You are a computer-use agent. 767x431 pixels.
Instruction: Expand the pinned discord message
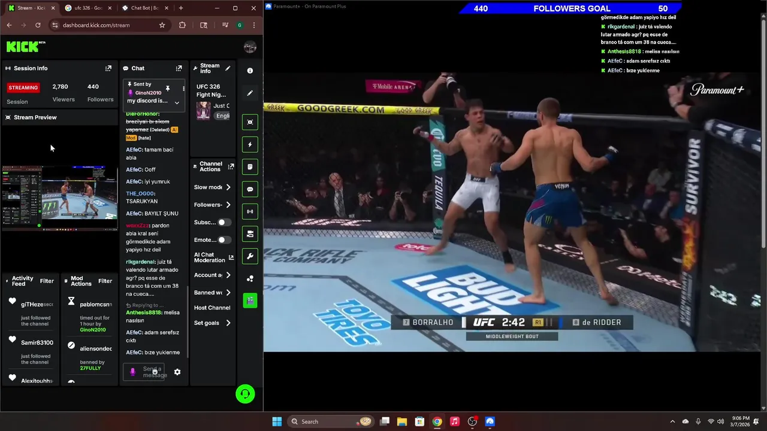click(177, 102)
